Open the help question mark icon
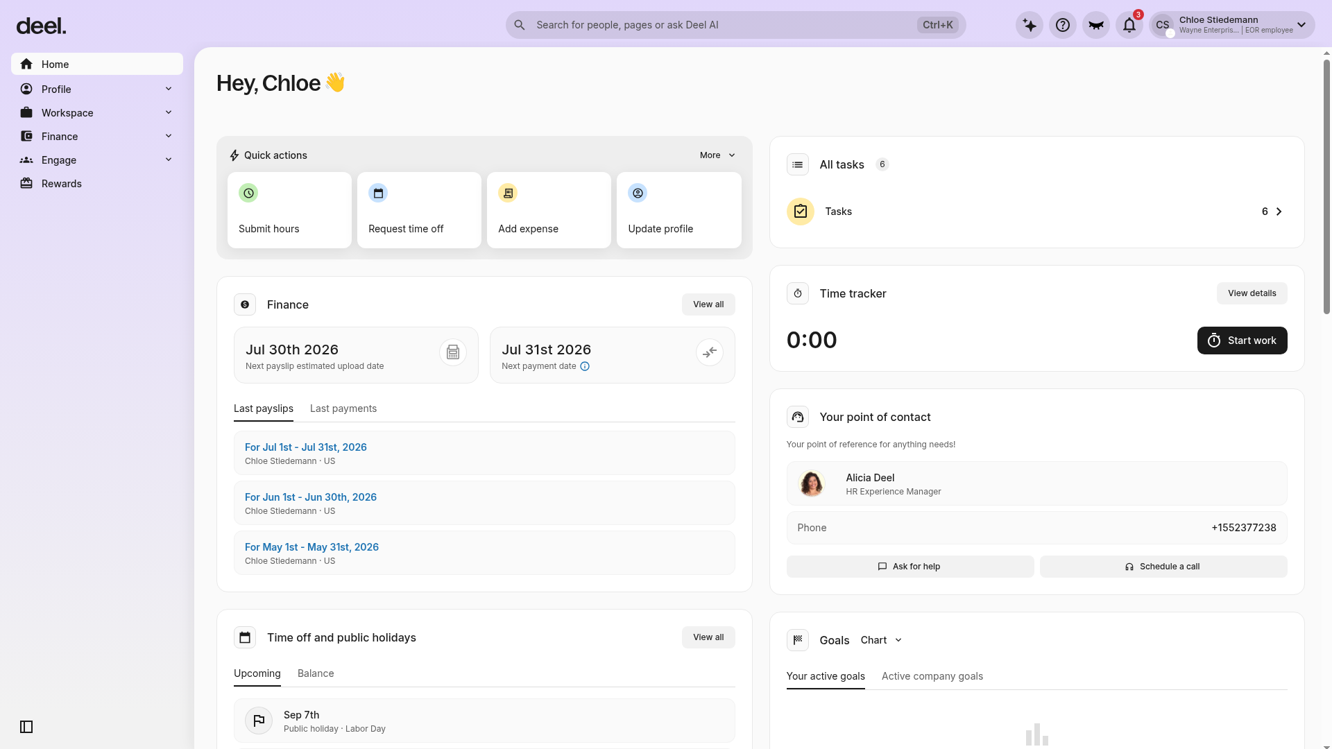The height and width of the screenshot is (749, 1332). tap(1063, 25)
